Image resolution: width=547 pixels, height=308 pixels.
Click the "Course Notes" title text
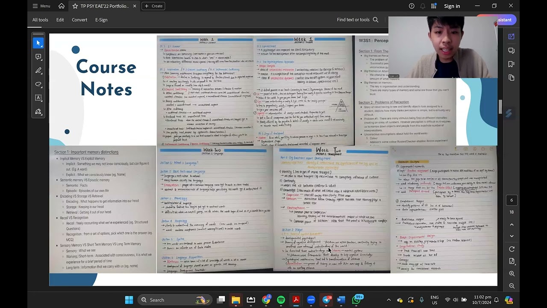[106, 78]
